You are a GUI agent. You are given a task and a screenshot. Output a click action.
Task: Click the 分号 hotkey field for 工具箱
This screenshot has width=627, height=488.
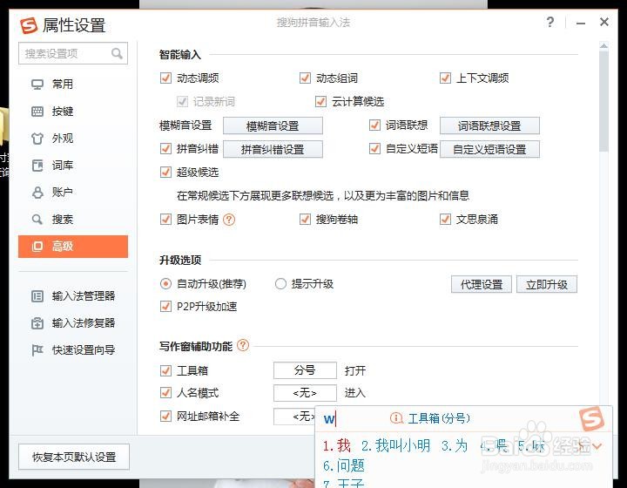[x=305, y=370]
